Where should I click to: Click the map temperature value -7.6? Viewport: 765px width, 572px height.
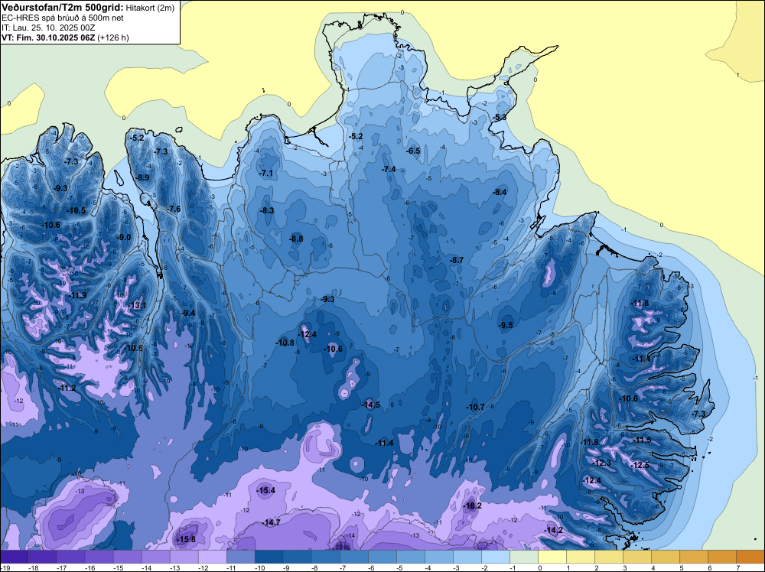[x=174, y=210]
